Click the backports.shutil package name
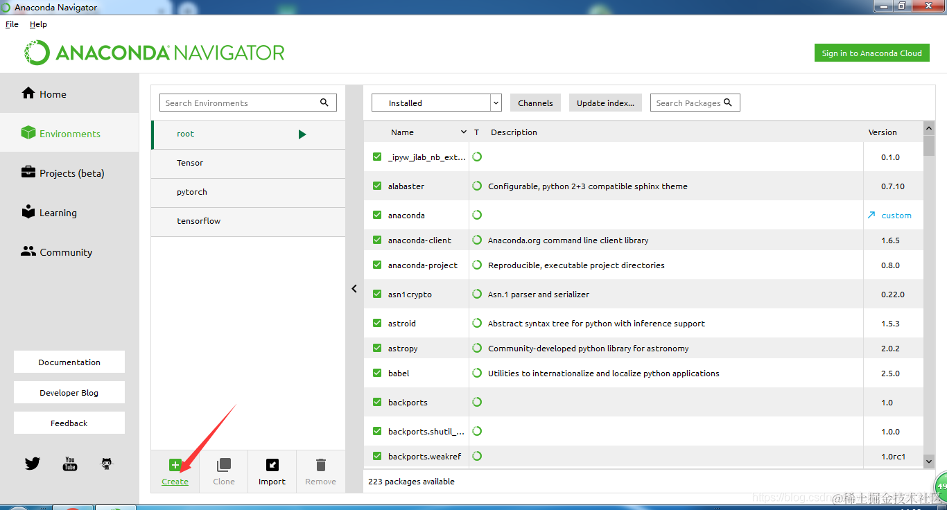This screenshot has width=947, height=510. pyautogui.click(x=426, y=431)
